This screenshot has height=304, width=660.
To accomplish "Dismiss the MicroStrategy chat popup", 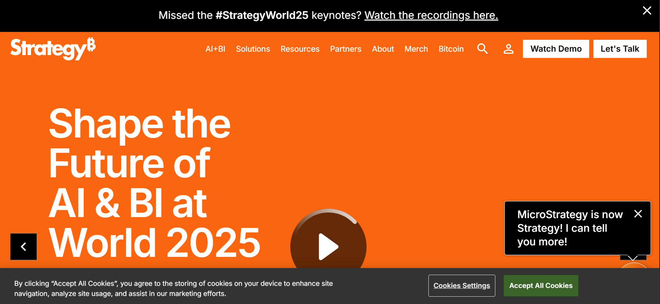I will (x=638, y=214).
